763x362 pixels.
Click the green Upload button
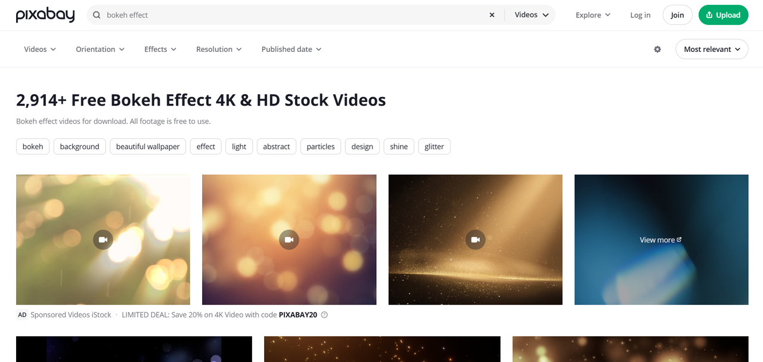tap(723, 15)
